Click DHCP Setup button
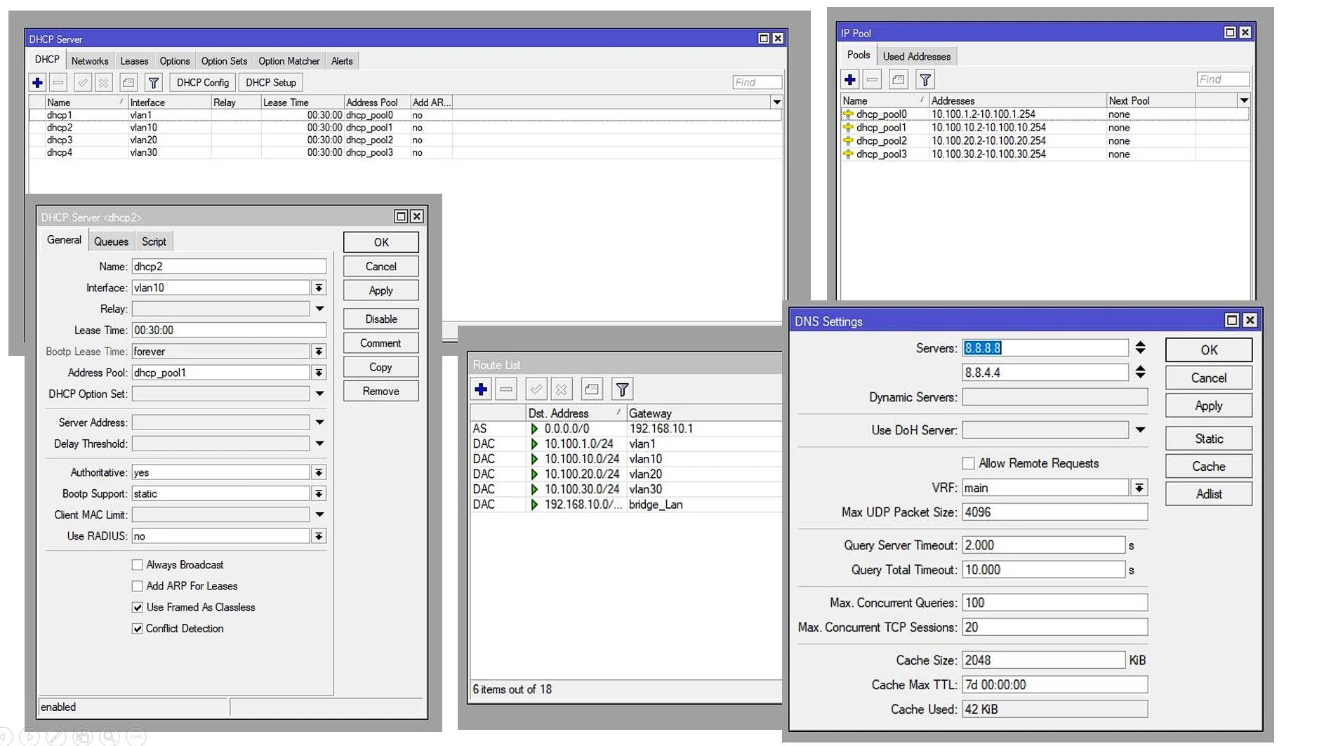 tap(271, 83)
